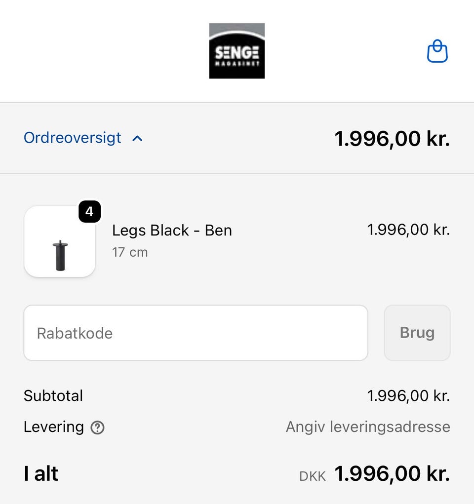Click the Levering help question mark icon
The image size is (474, 504).
(x=98, y=427)
